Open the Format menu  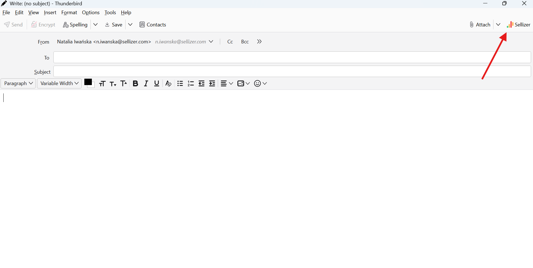click(x=69, y=13)
